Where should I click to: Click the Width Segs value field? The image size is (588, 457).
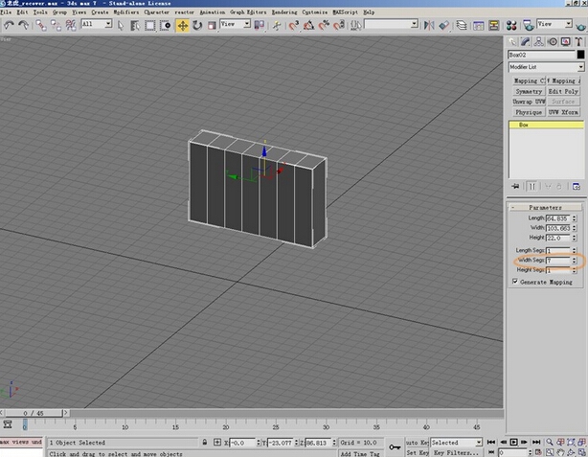pos(558,261)
